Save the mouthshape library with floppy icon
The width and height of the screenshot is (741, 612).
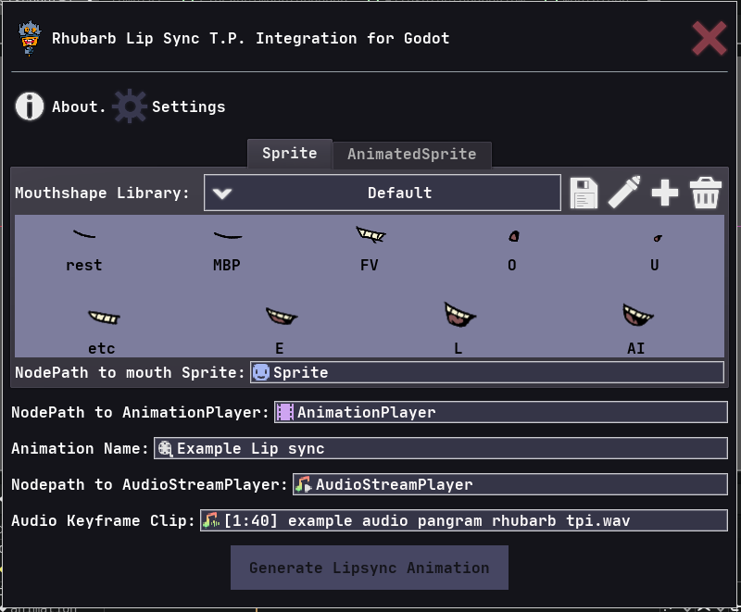tap(584, 193)
